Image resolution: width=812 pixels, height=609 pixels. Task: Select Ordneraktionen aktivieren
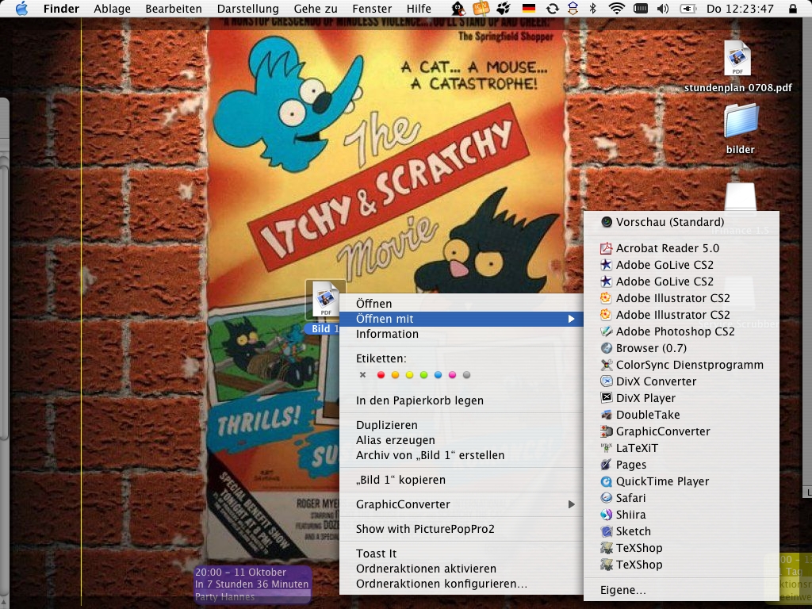[x=462, y=569]
